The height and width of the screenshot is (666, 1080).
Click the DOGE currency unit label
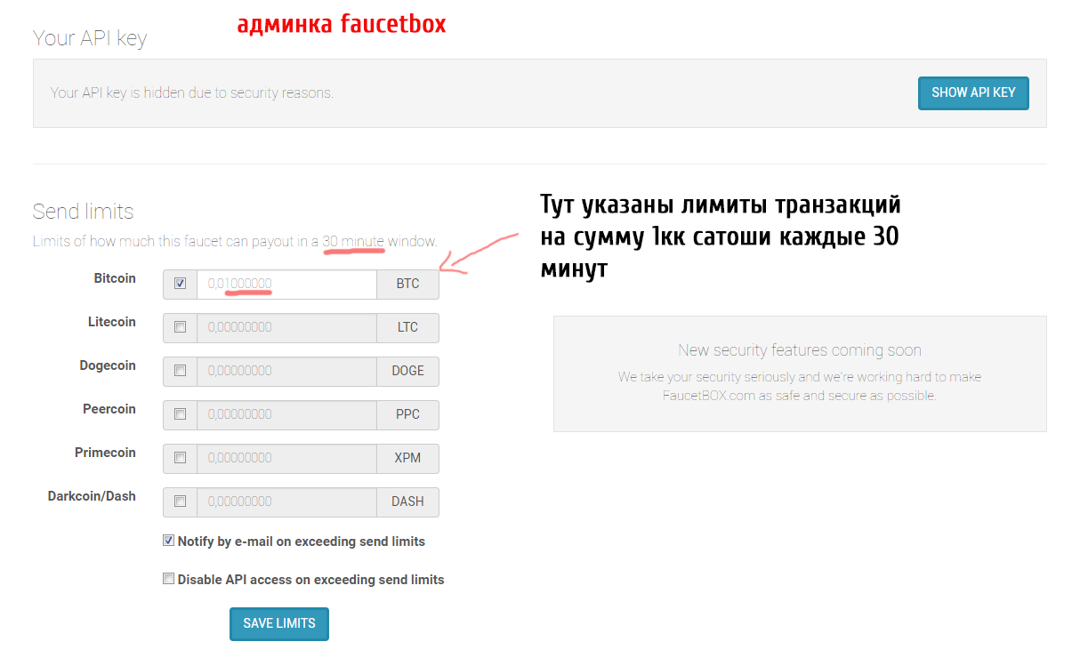tap(407, 371)
